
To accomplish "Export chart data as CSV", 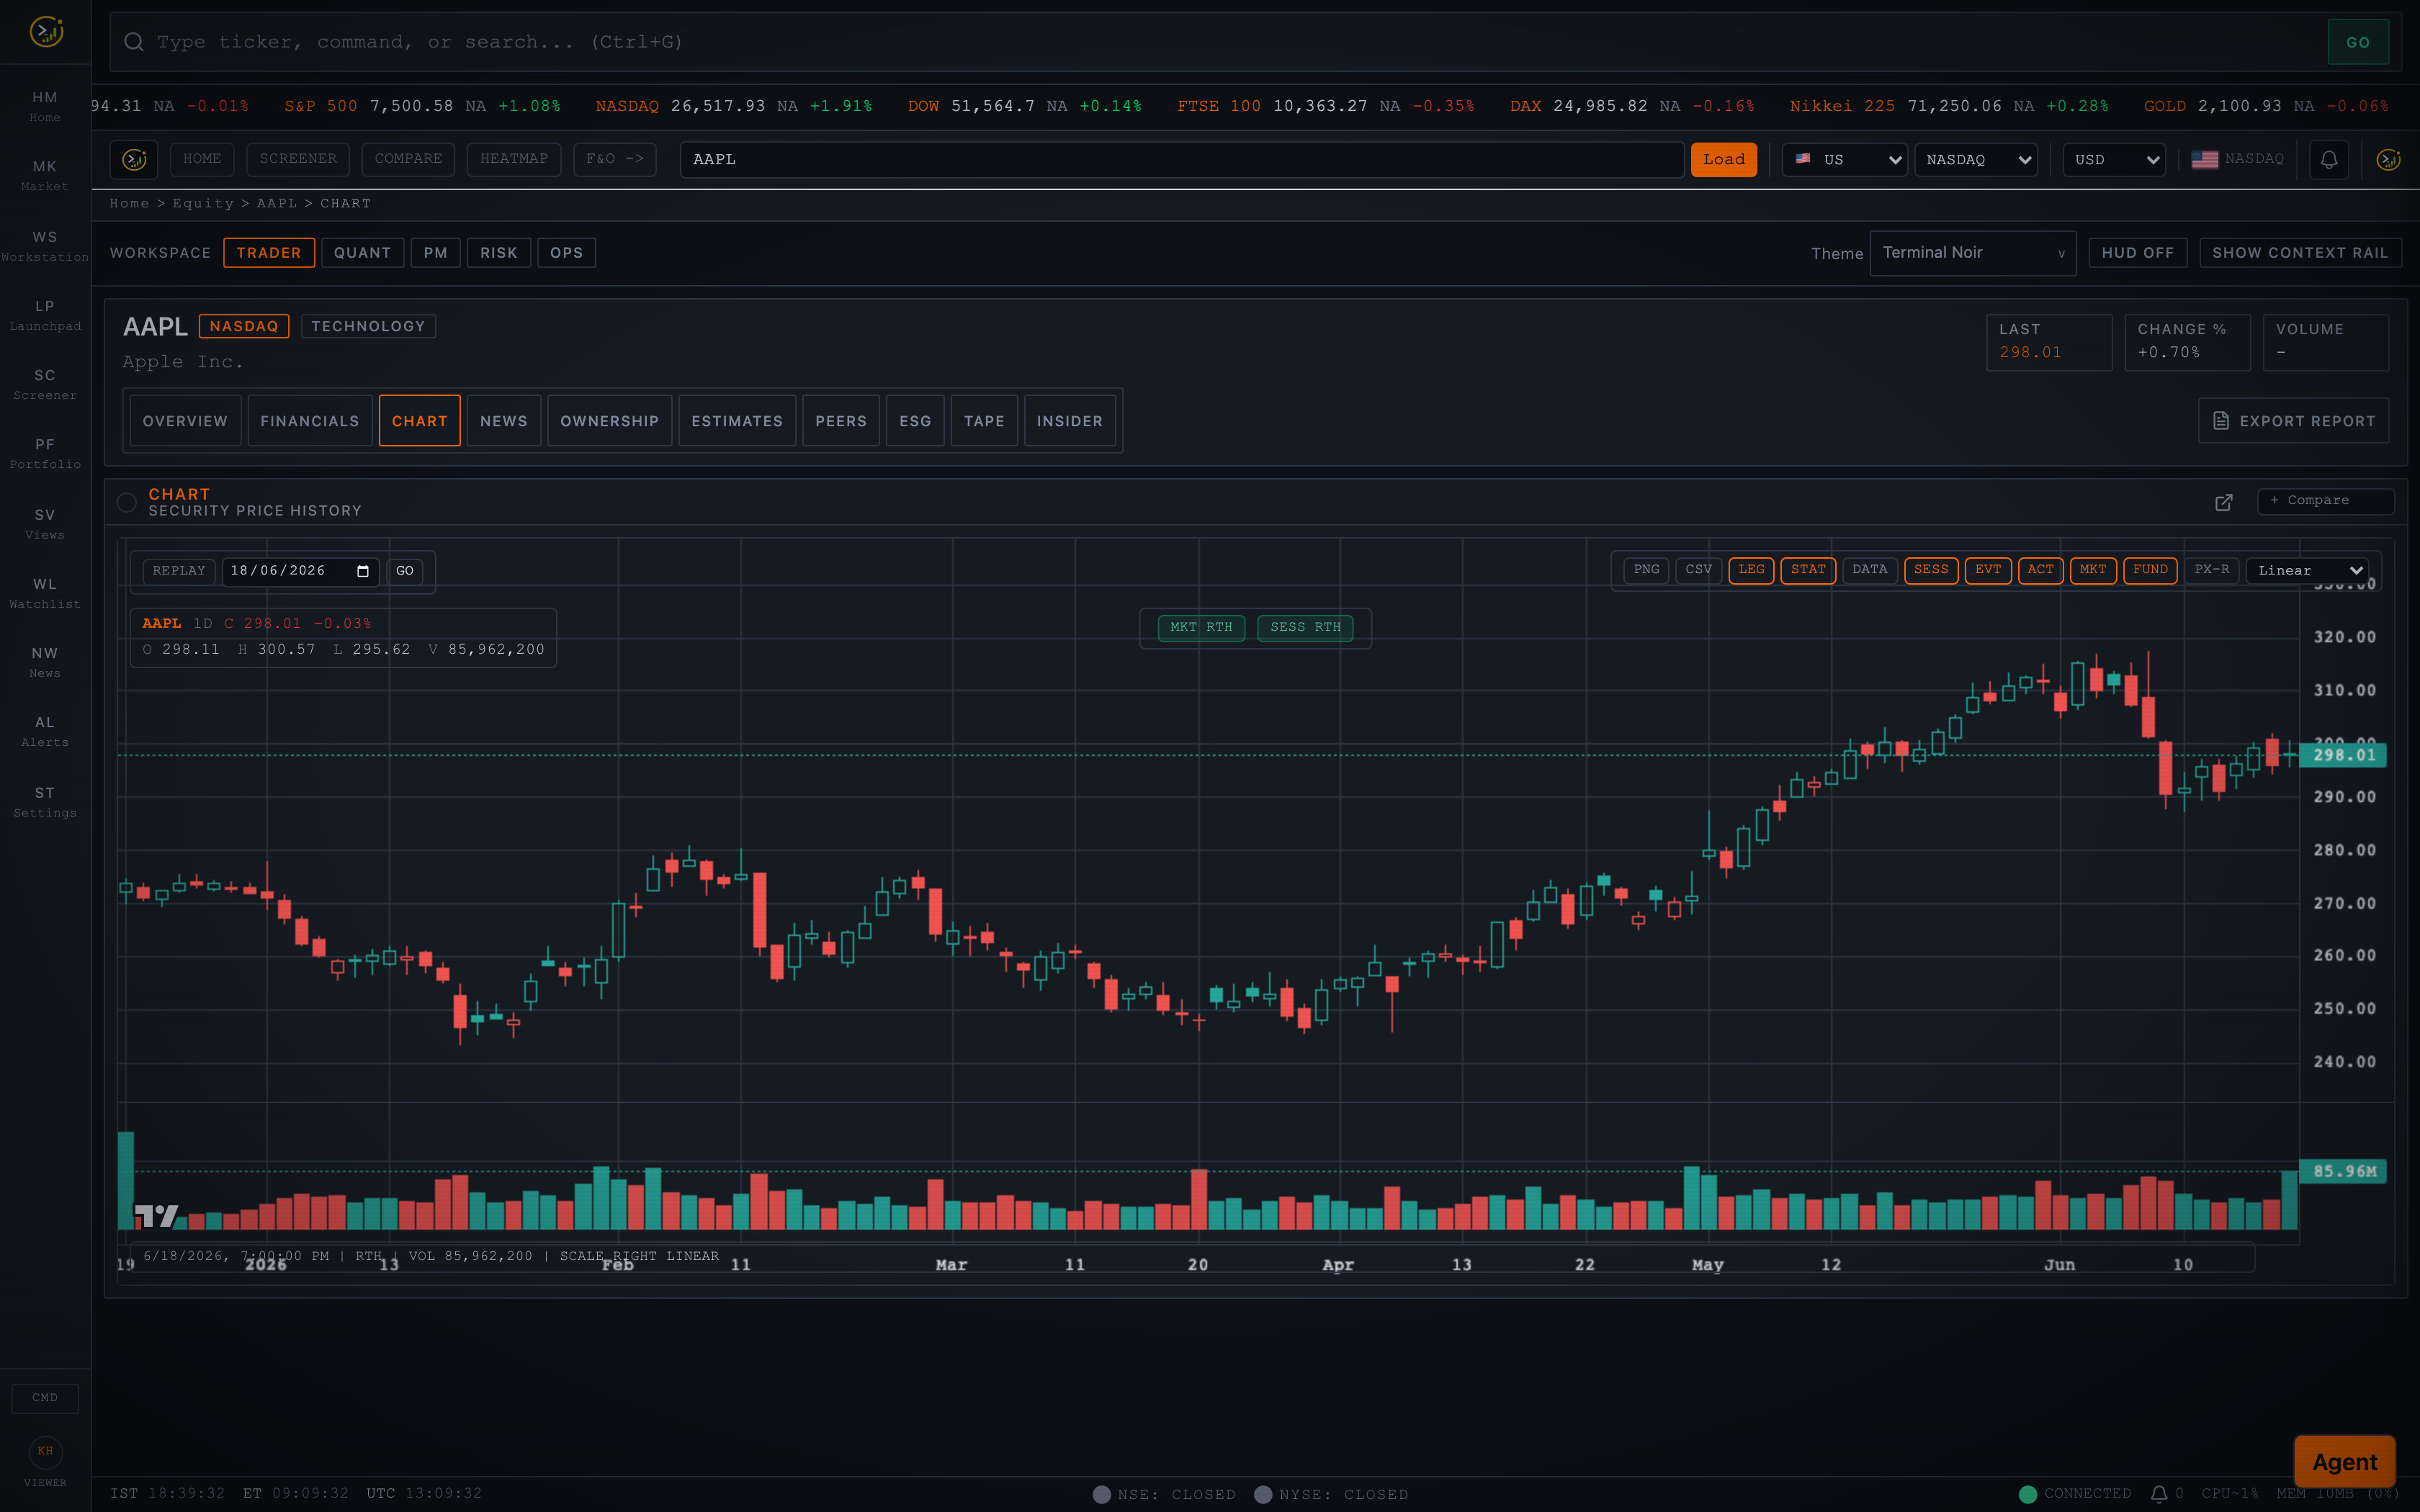I will (x=1698, y=570).
